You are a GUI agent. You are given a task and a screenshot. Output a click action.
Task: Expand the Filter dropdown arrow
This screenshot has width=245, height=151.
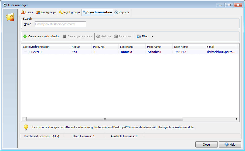pos(152,36)
